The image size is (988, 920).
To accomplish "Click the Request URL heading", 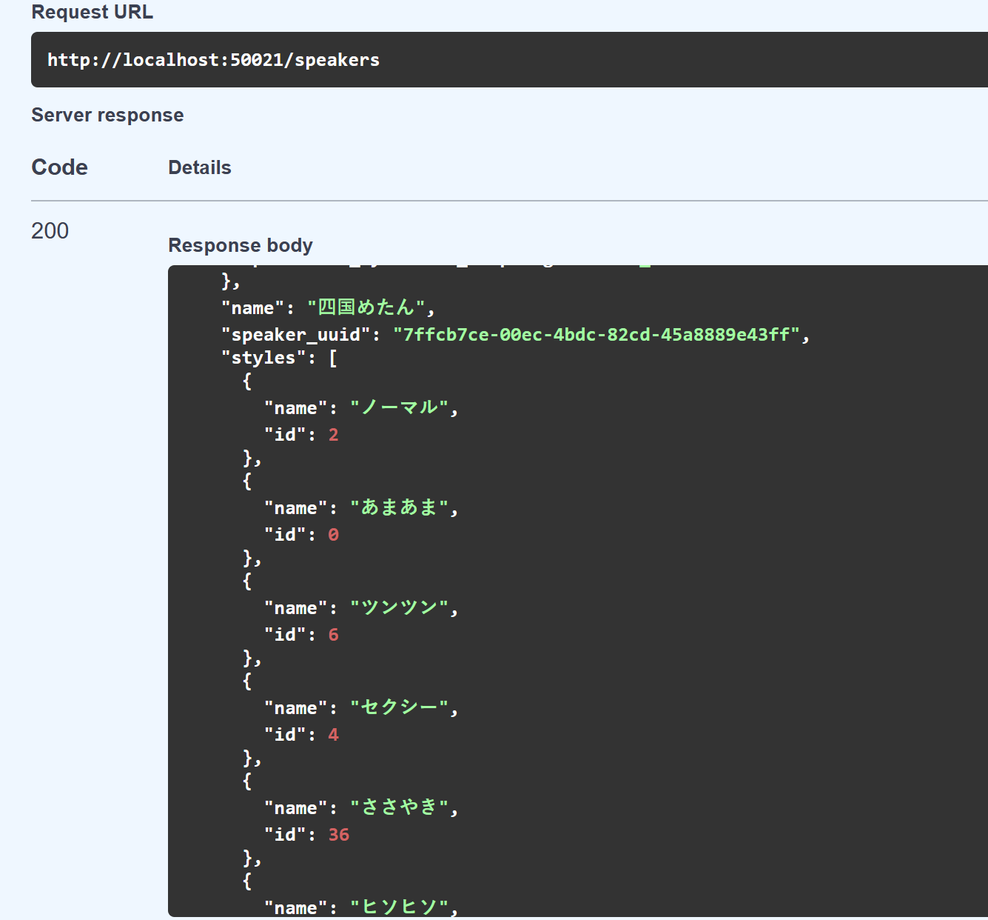I will (x=92, y=12).
